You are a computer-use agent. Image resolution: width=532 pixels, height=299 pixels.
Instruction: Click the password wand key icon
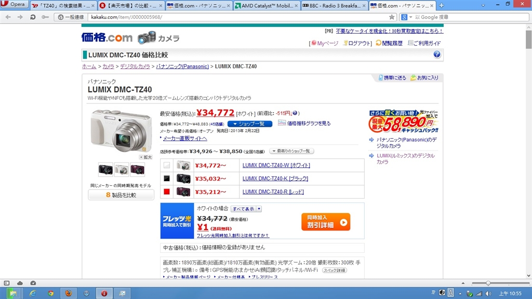45,17
